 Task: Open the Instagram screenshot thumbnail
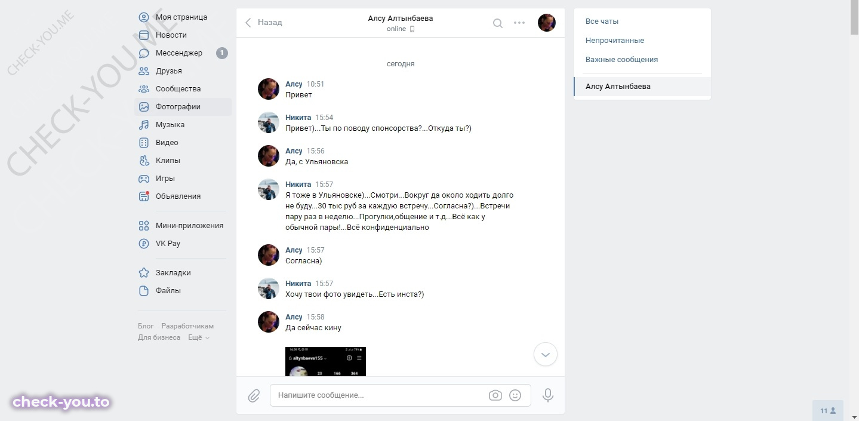pyautogui.click(x=325, y=361)
